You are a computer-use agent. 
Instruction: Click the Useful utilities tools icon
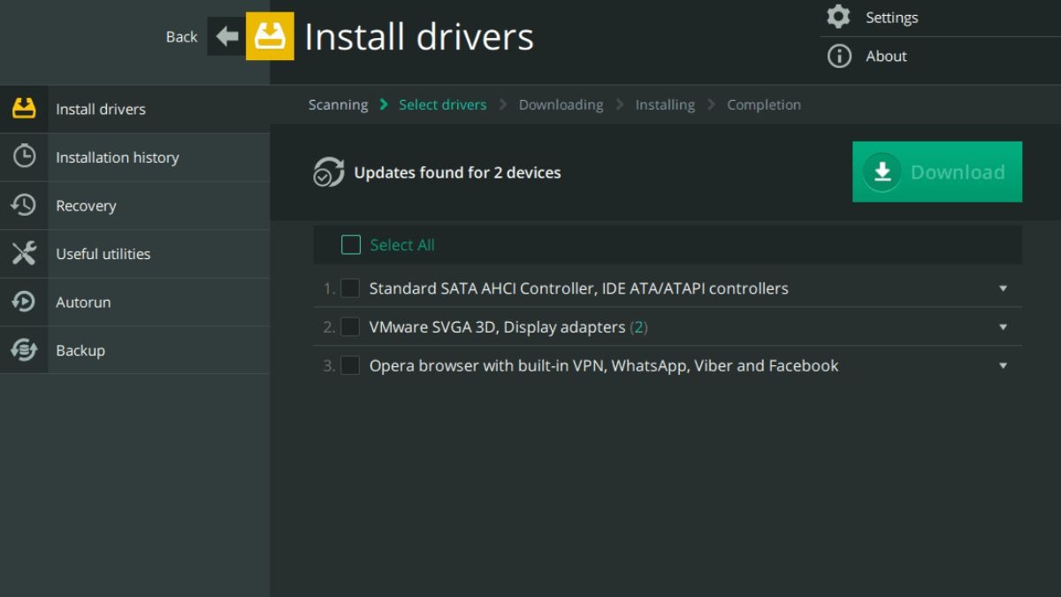[x=24, y=254]
